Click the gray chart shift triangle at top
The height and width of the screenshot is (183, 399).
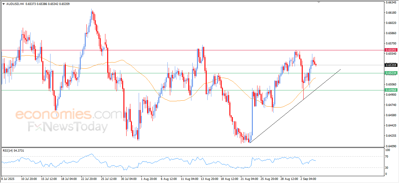click(x=319, y=2)
